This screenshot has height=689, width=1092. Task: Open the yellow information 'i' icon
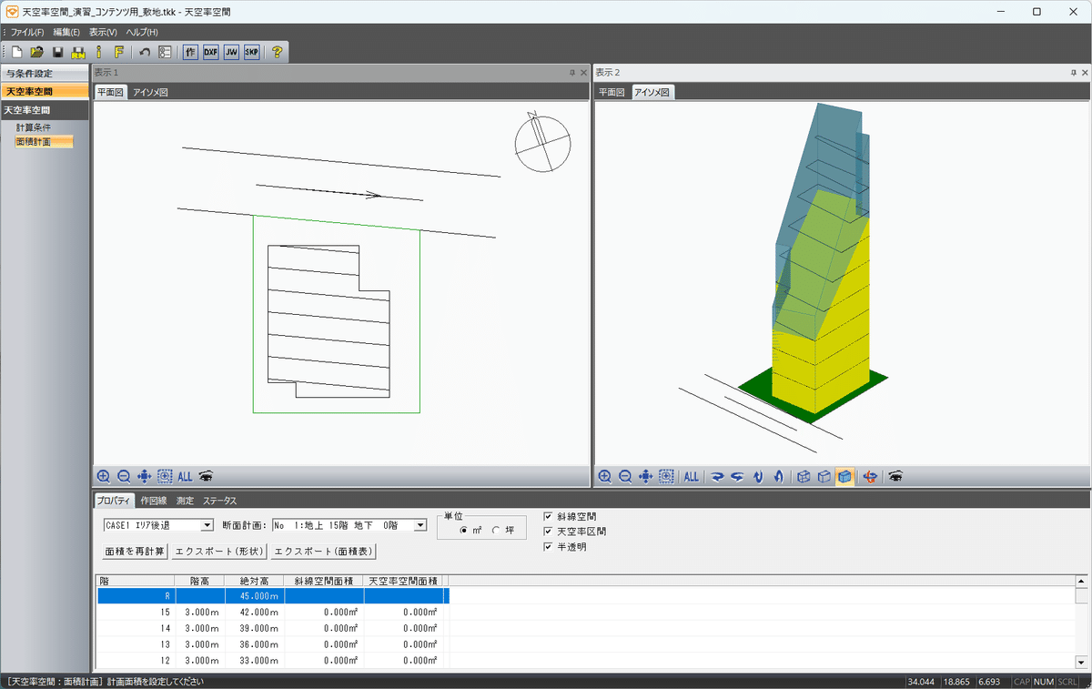coord(98,52)
